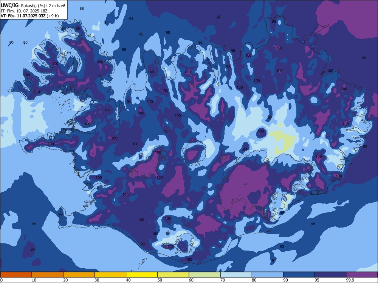
Task: Click the valid time 'VT: Fös. 11.07.2025 03Z (+9 h)'
Action: [29, 16]
